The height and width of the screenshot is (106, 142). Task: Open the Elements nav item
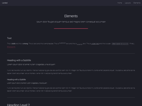(137, 3)
